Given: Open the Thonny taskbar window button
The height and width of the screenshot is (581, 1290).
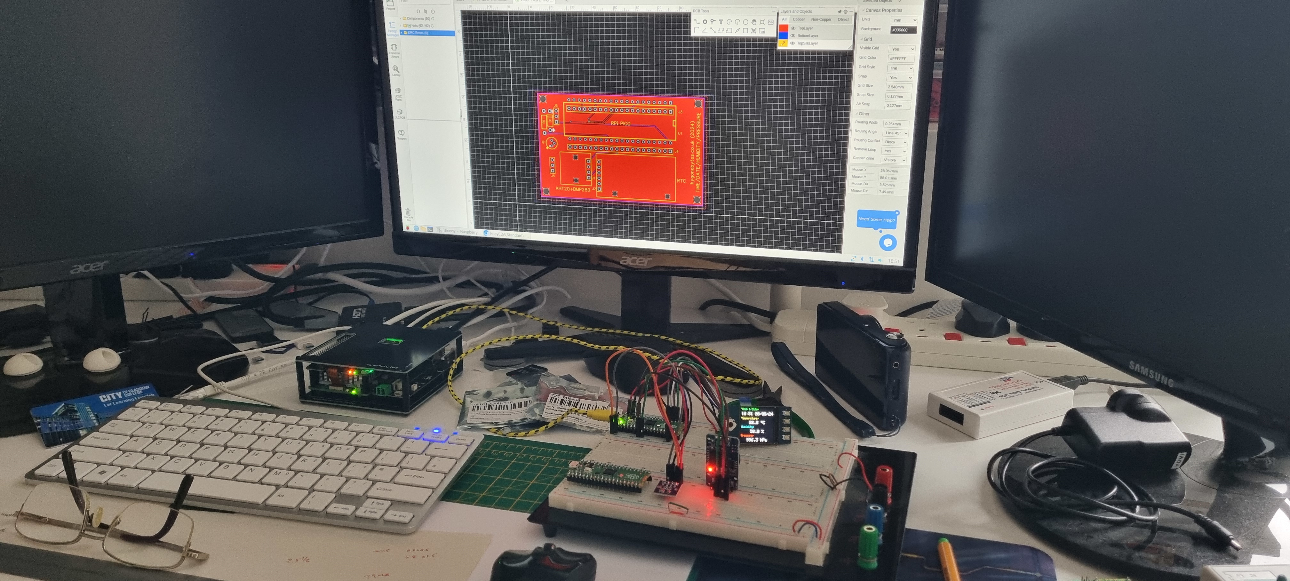Looking at the screenshot, I should pos(458,230).
